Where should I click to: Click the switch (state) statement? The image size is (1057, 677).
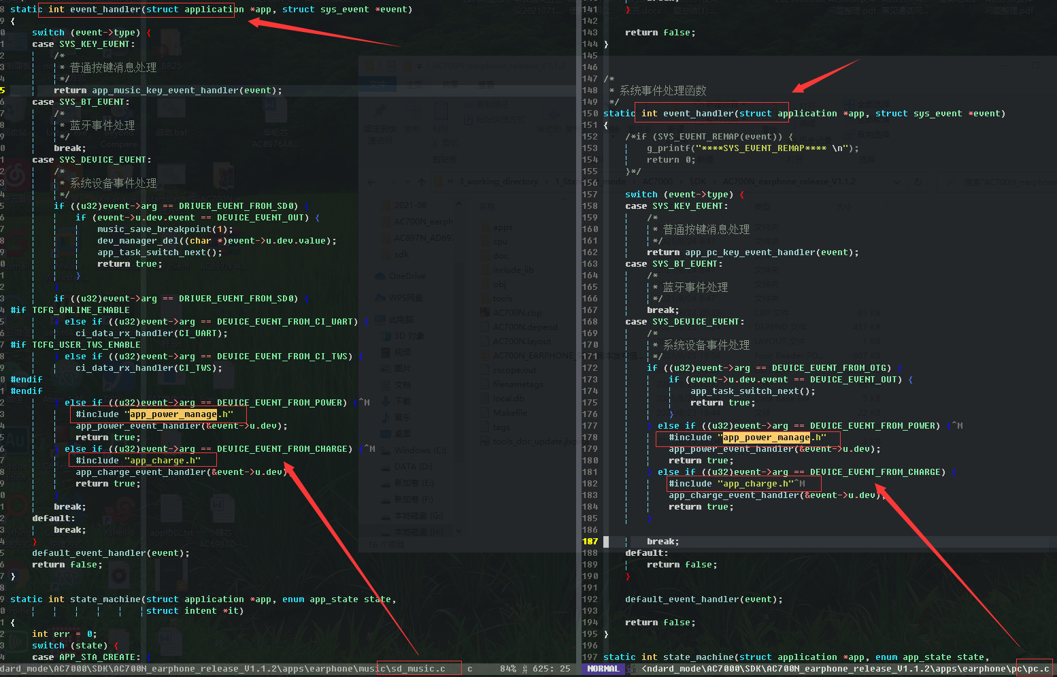pyautogui.click(x=75, y=646)
